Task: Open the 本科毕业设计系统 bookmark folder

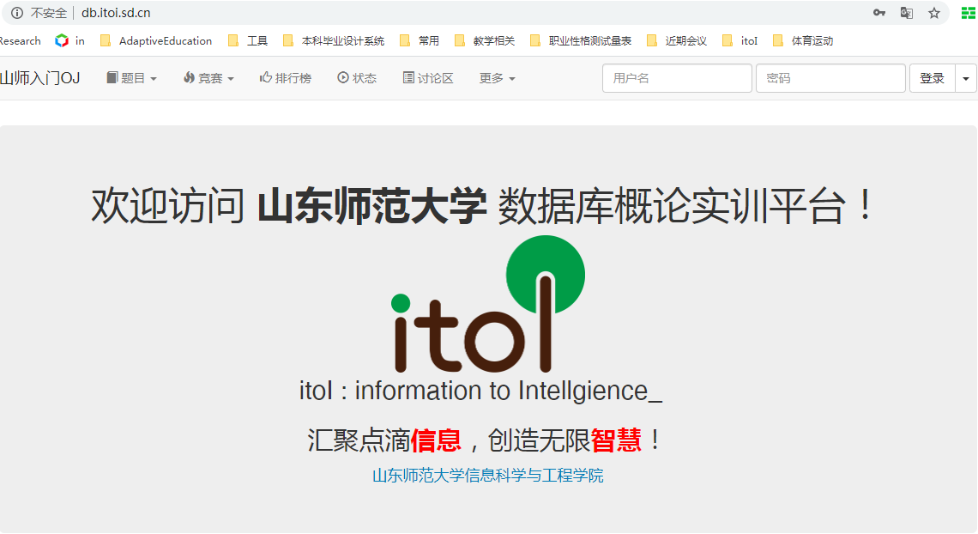Action: 334,40
